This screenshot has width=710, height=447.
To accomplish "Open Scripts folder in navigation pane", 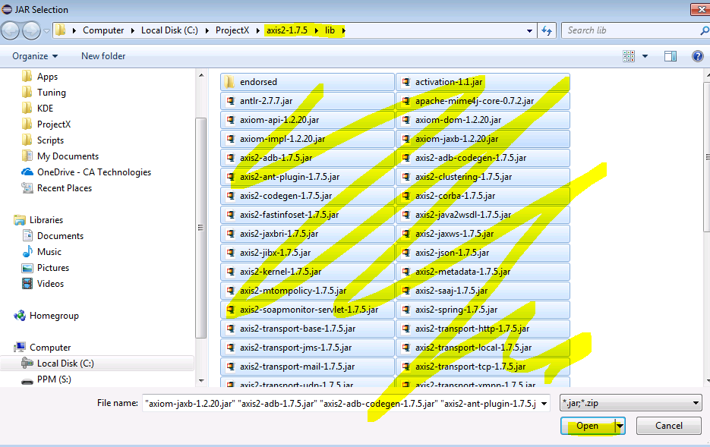I will click(x=50, y=140).
